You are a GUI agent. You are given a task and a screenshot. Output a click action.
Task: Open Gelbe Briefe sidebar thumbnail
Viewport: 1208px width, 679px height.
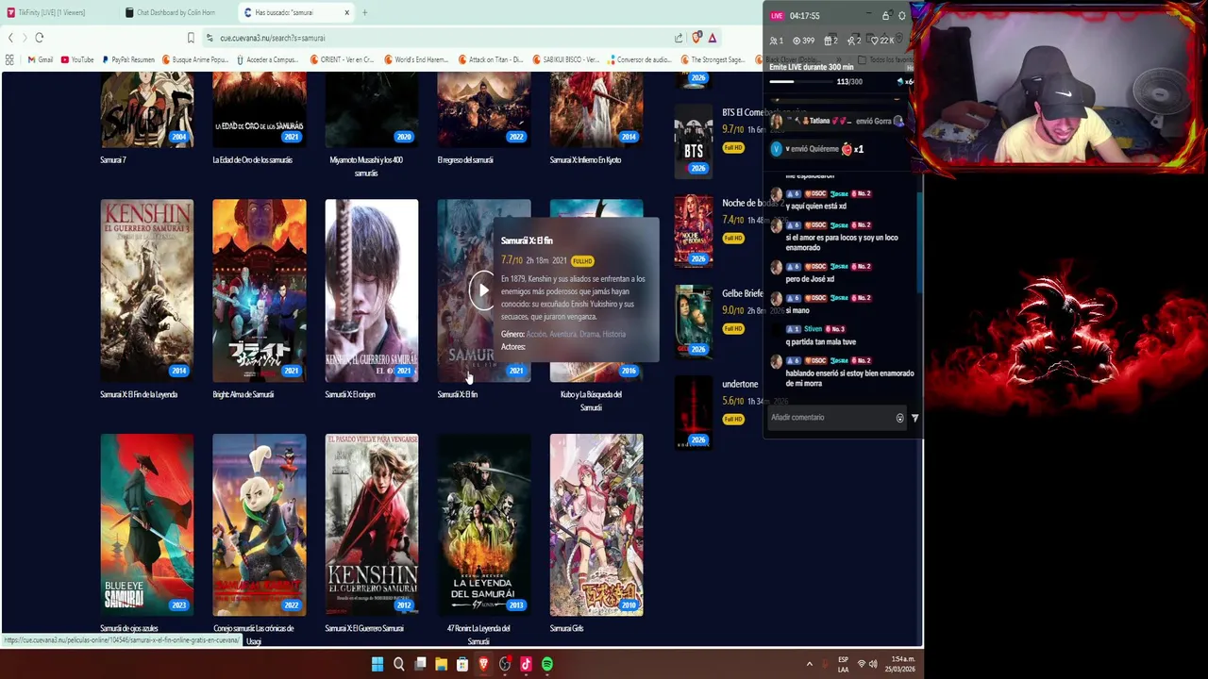694,322
